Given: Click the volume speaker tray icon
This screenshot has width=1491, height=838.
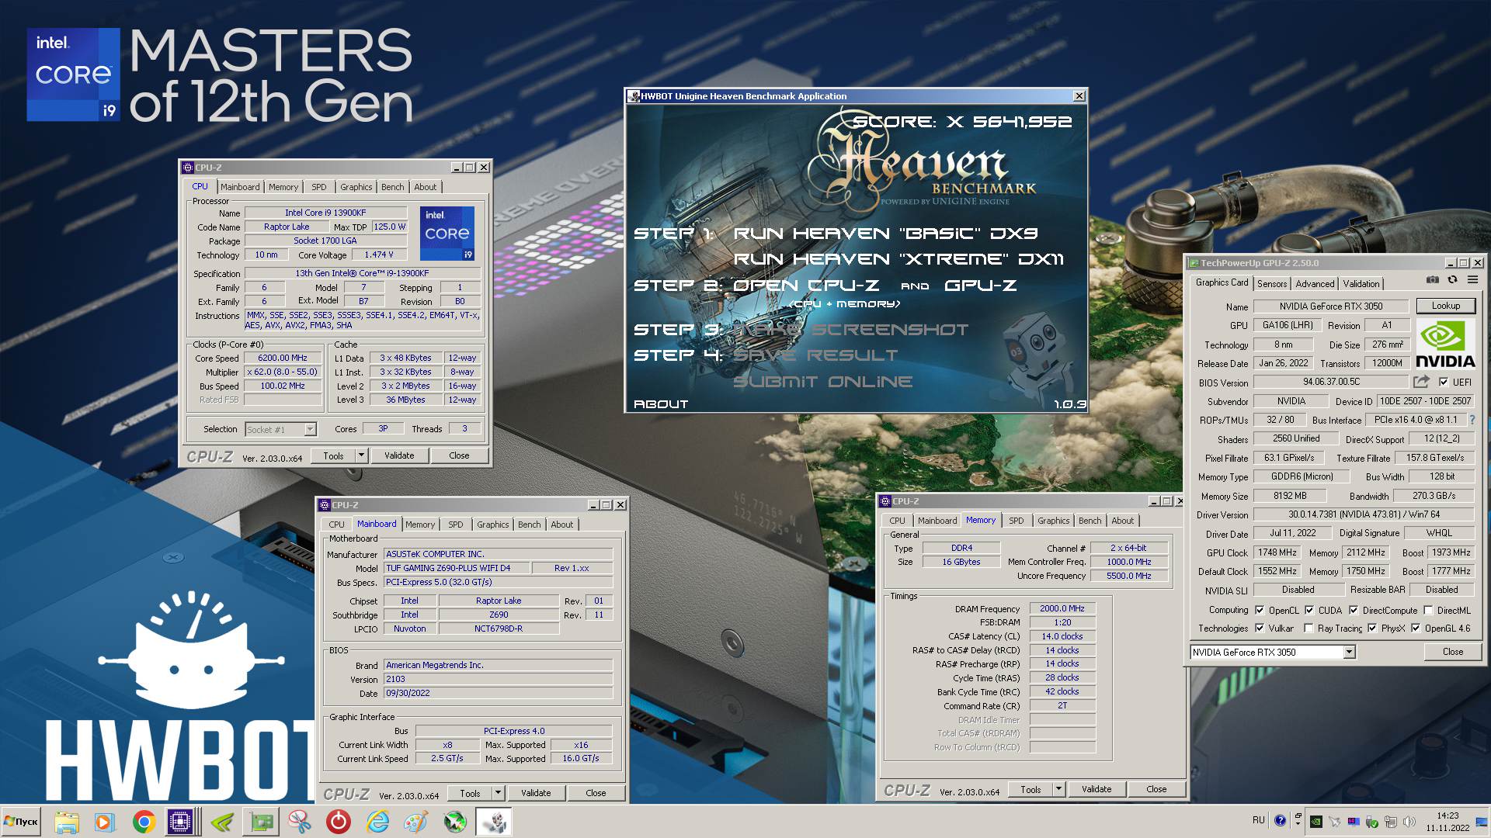Looking at the screenshot, I should [1409, 821].
